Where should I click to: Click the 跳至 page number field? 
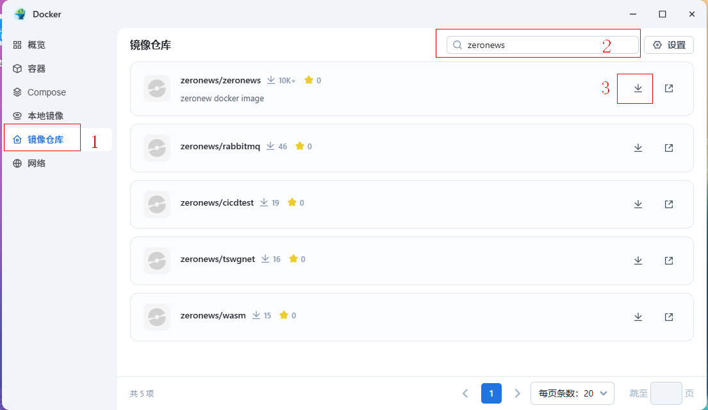click(666, 393)
